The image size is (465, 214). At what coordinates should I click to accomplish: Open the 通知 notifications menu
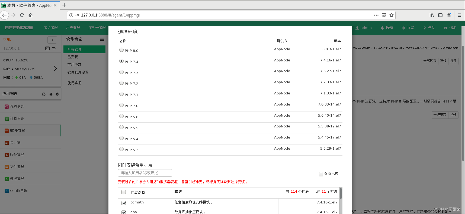[387, 28]
